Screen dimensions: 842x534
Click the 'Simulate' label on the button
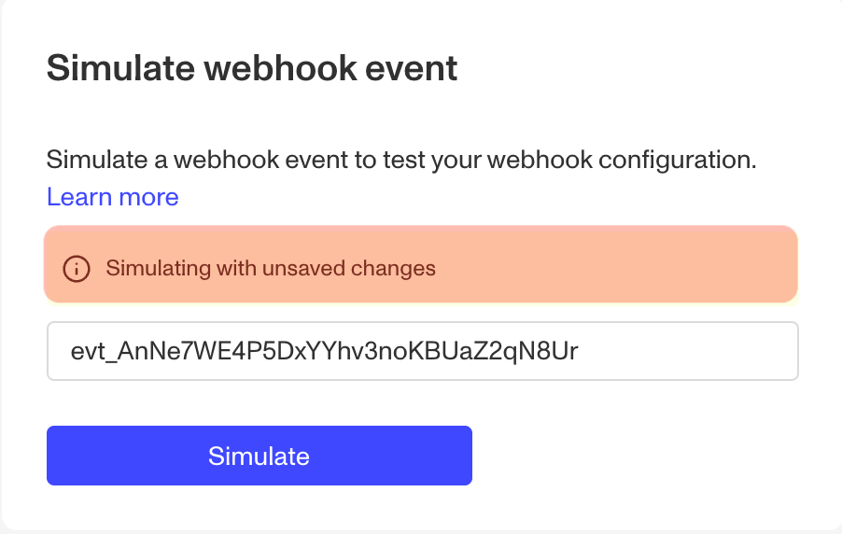click(x=259, y=457)
